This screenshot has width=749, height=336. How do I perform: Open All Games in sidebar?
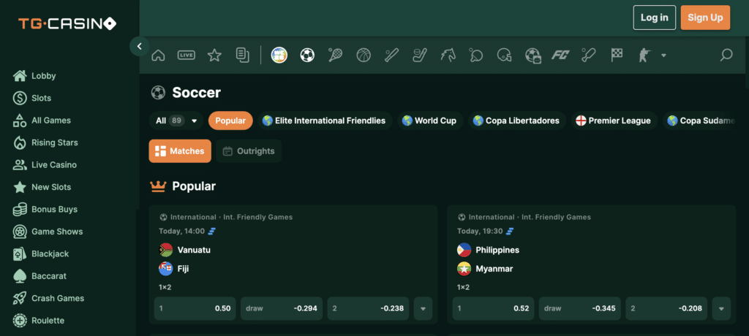[x=42, y=121]
